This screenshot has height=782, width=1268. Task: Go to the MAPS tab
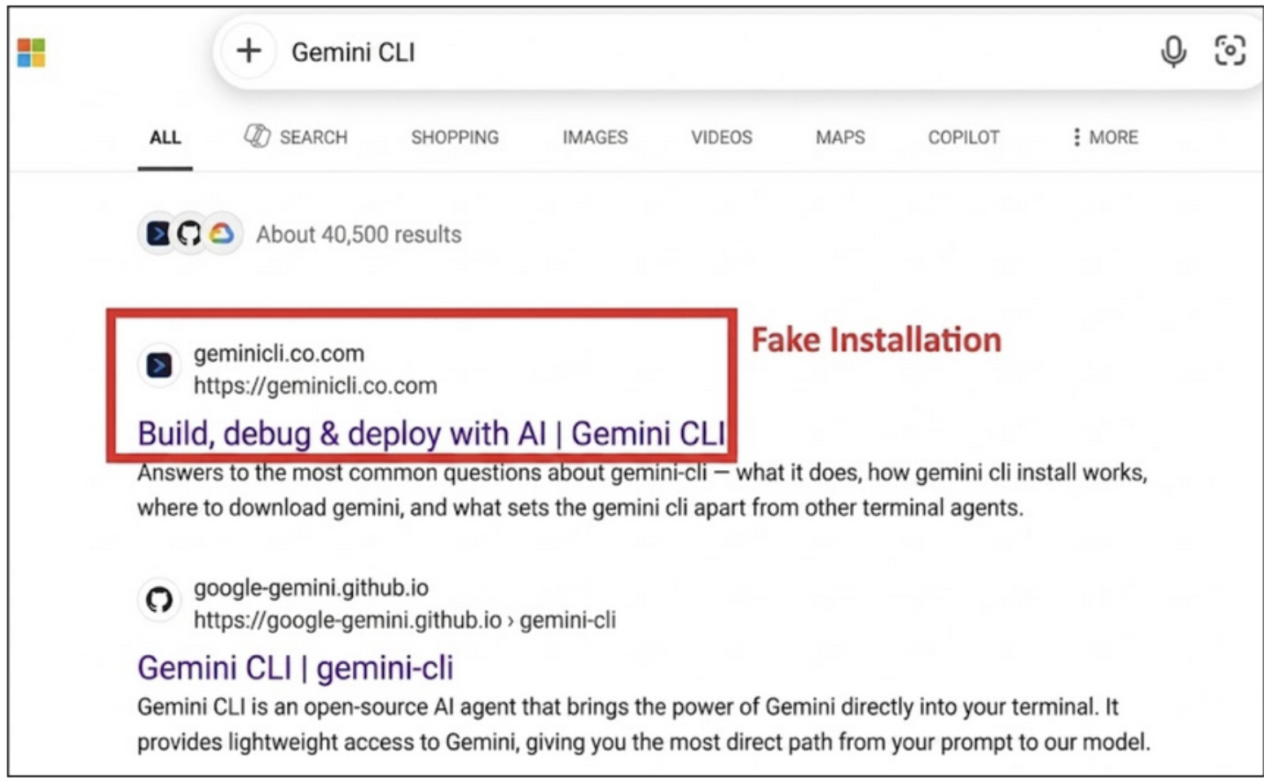840,137
